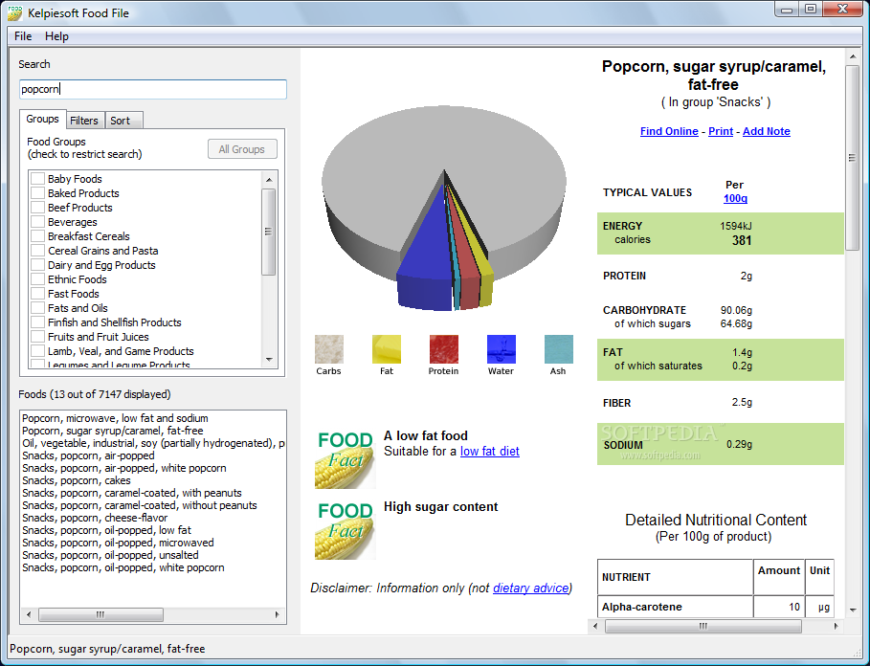Screen dimensions: 870x666
Task: Click the popcorn search field
Action: tap(153, 89)
